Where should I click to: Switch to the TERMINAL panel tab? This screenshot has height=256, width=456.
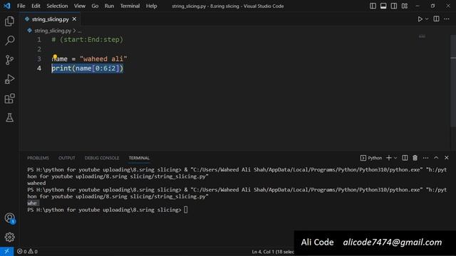[139, 158]
